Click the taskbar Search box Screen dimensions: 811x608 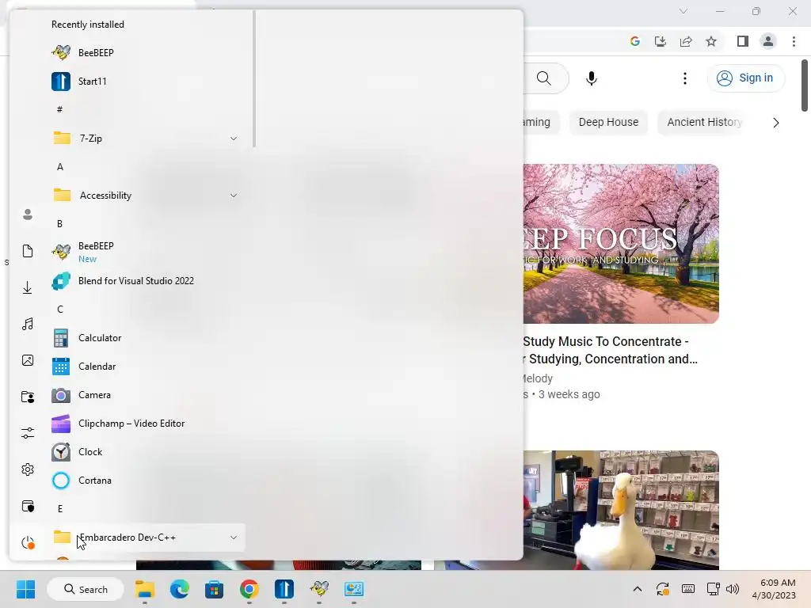tap(86, 589)
